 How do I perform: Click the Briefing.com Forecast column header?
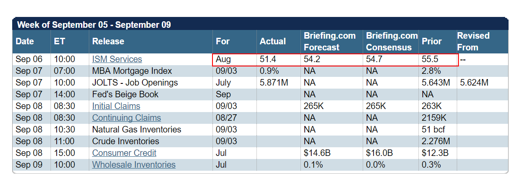330,42
